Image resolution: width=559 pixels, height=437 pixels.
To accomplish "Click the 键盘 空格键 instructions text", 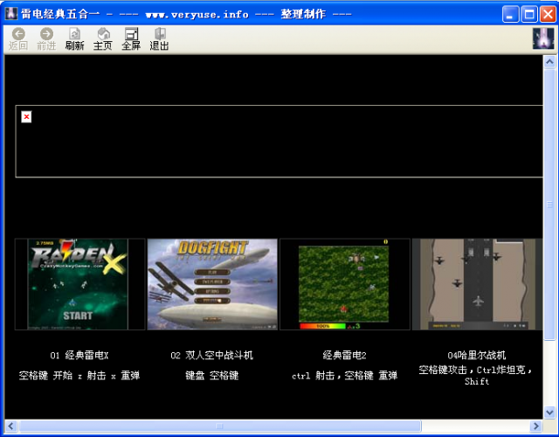I will 211,376.
